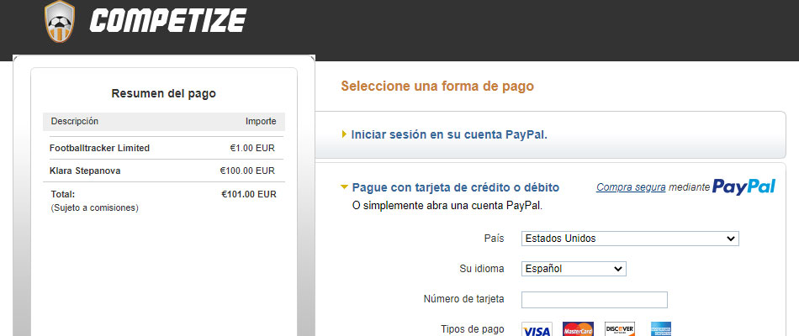
Task: Open the 'Compra segura' link
Action: [x=631, y=187]
